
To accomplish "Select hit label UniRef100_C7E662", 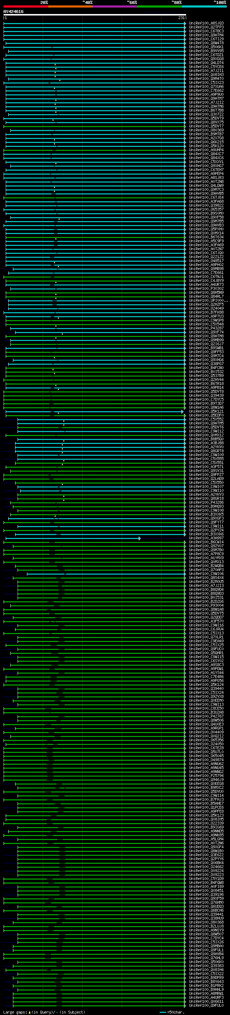I will [x=206, y=90].
